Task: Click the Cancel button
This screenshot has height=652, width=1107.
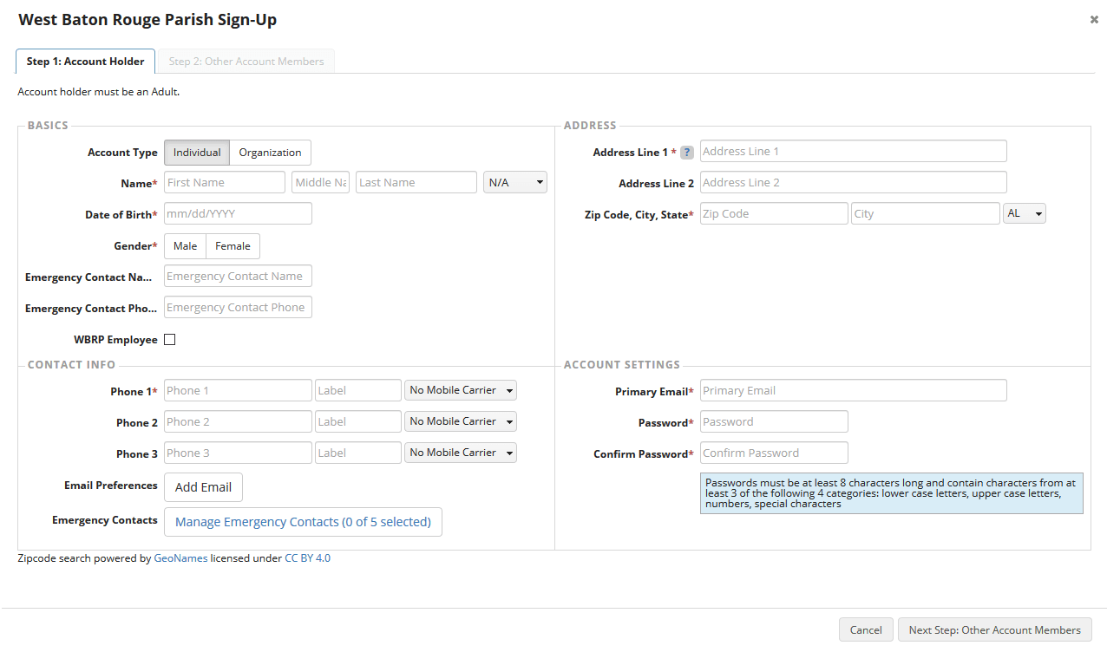Action: (865, 630)
